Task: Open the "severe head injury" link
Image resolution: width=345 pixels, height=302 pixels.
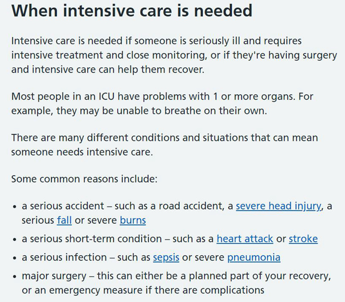Action: coord(278,206)
